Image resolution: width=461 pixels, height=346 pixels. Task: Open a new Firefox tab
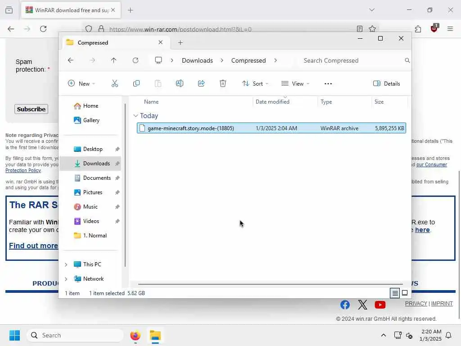pos(131,10)
